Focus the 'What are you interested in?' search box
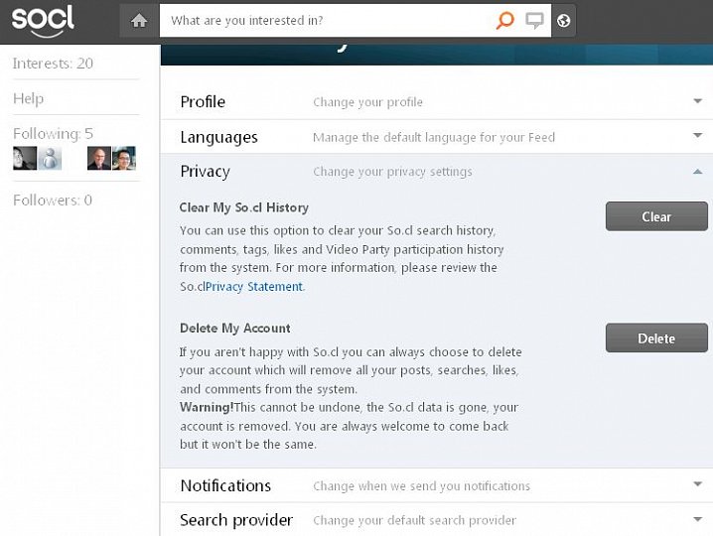The height and width of the screenshot is (536, 713). 328,20
